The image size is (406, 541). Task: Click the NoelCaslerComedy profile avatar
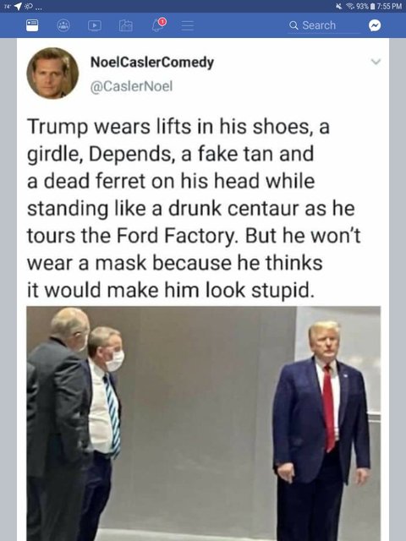(52, 74)
